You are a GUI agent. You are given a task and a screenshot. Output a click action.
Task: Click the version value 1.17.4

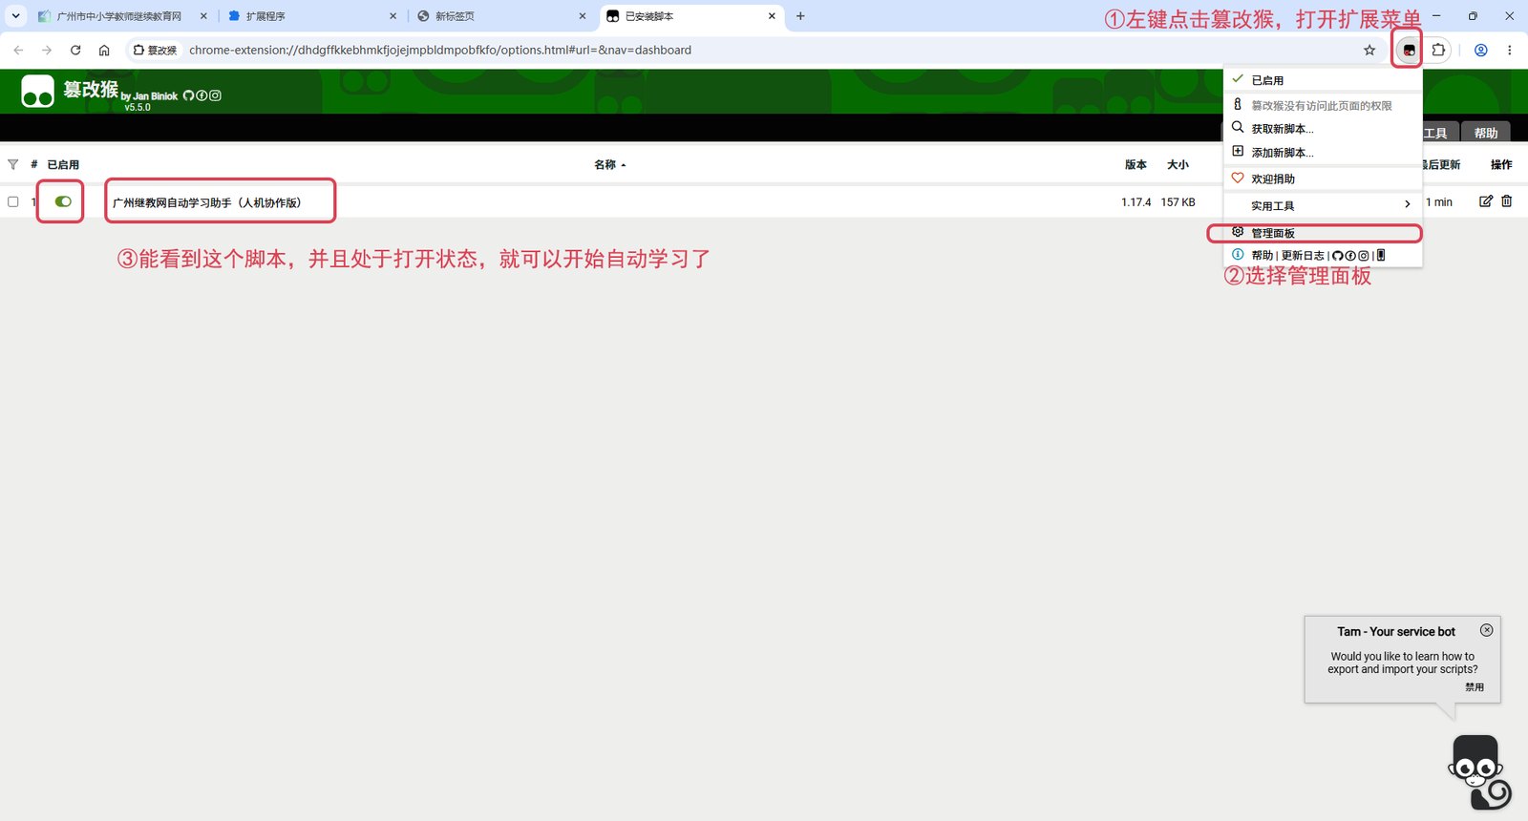[x=1135, y=202]
